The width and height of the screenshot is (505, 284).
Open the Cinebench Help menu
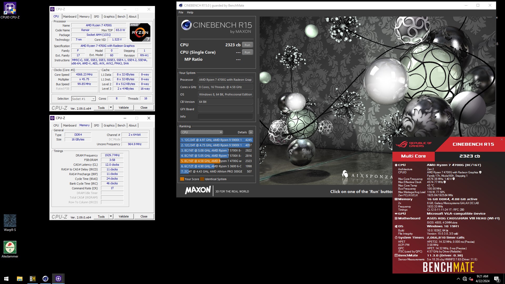(190, 12)
